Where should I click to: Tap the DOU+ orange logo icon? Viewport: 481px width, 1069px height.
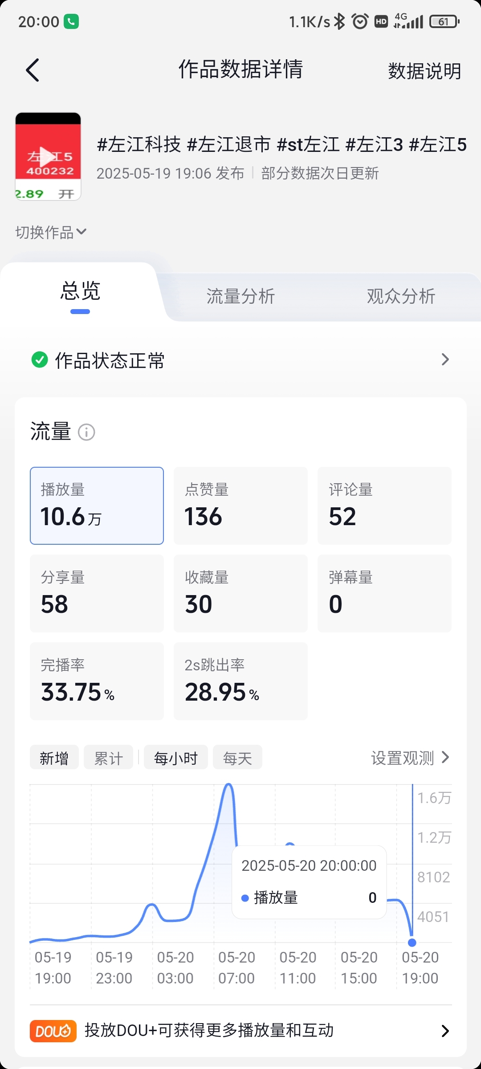click(x=53, y=1031)
